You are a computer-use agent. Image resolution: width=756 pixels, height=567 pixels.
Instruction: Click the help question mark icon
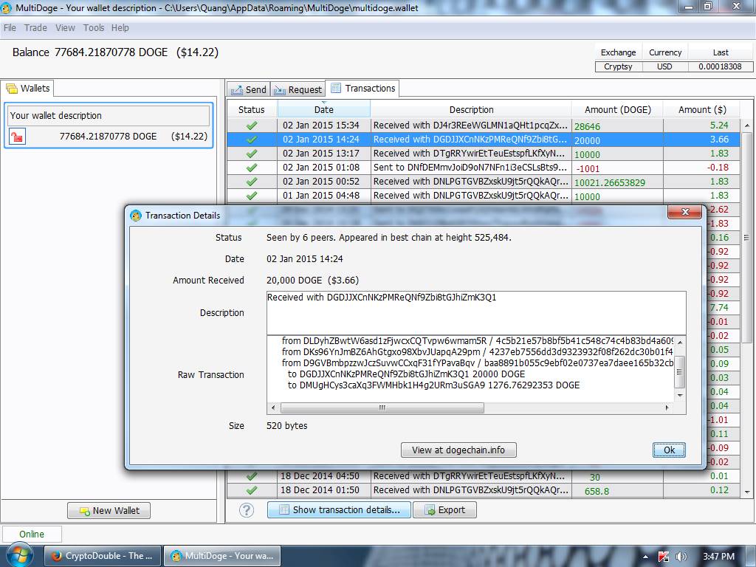pos(247,510)
